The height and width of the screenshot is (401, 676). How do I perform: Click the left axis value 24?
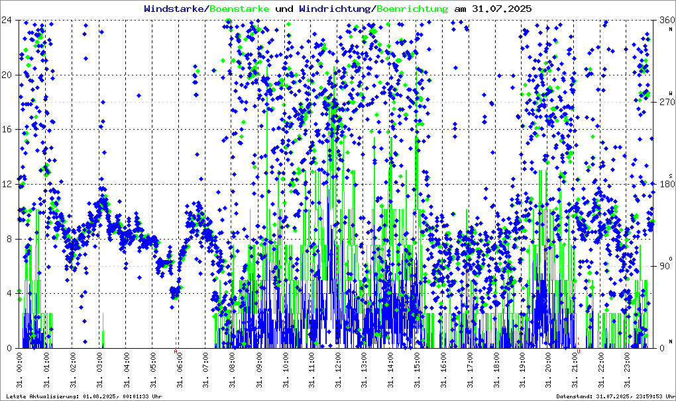[6, 20]
